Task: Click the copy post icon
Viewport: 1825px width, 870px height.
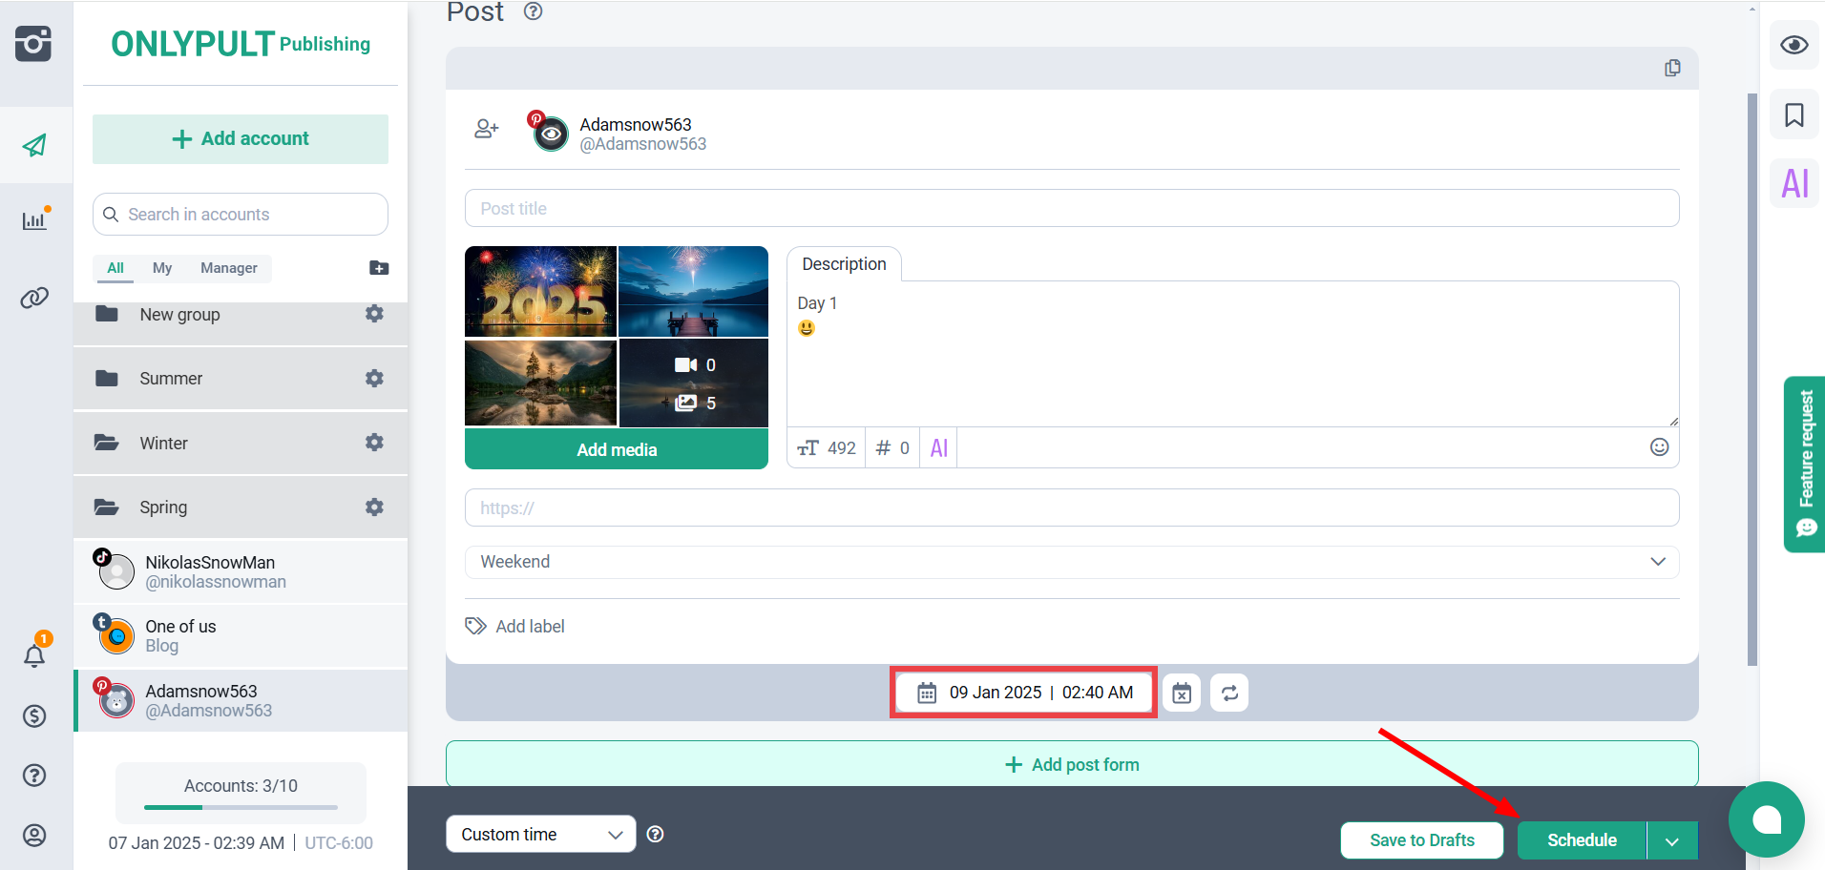Action: 1672,68
